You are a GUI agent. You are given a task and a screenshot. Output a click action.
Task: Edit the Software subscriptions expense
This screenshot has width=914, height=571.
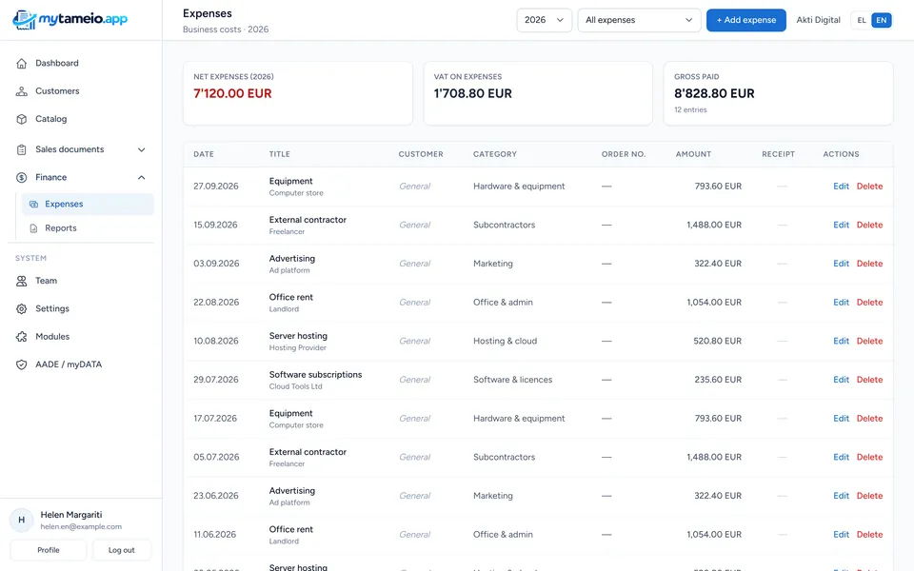click(x=841, y=380)
